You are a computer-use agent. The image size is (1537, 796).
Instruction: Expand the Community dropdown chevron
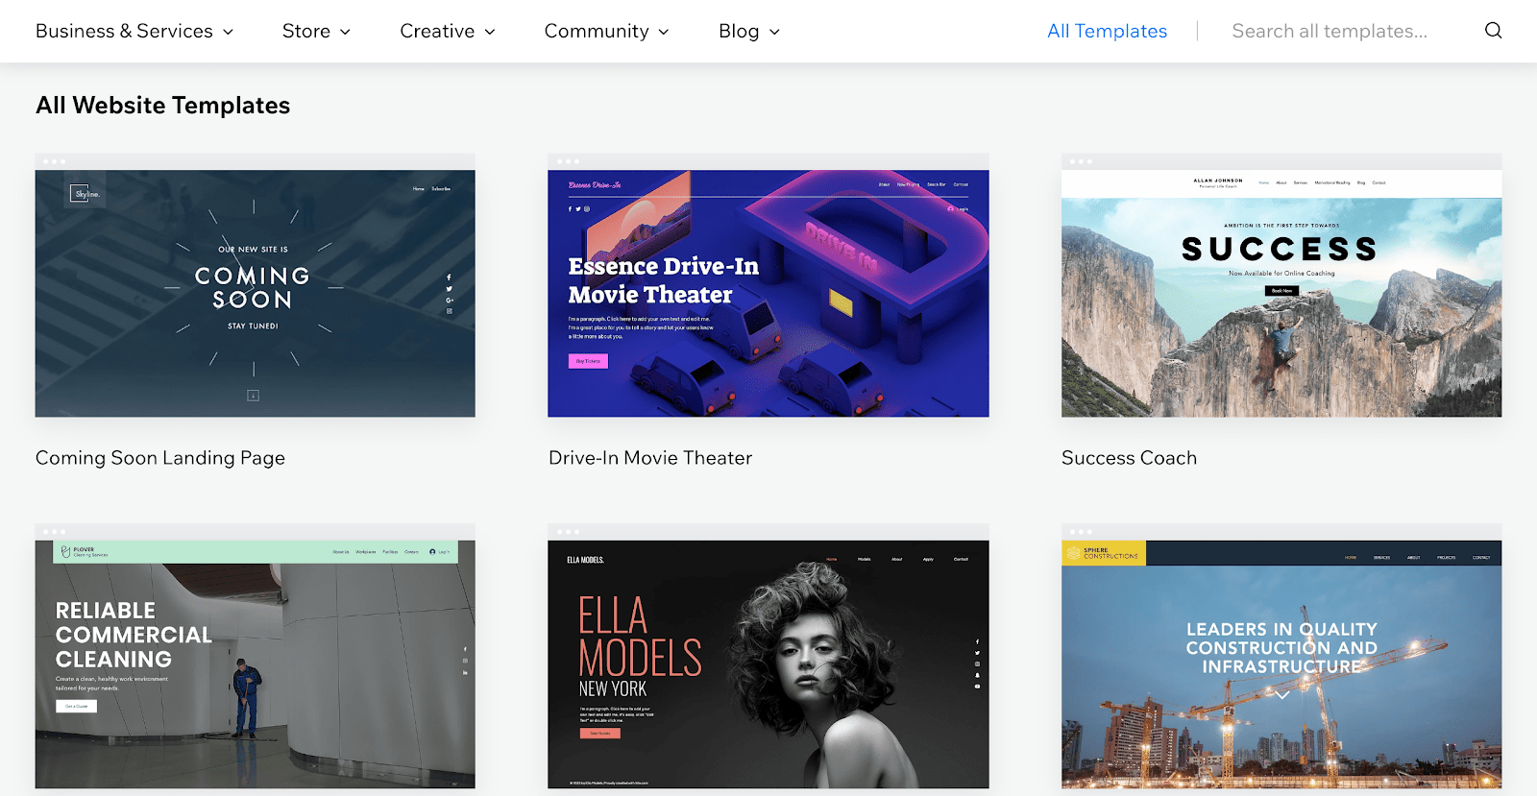[x=664, y=32]
